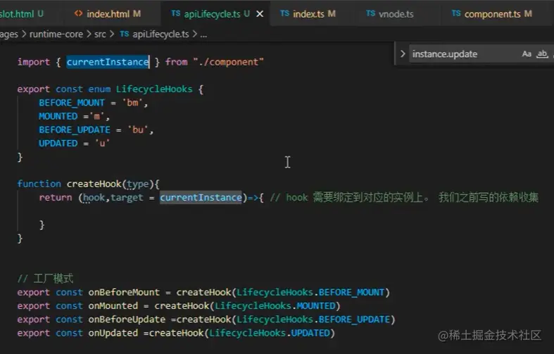Click LifecycleHooks.BEFORE_UPDATE argument in export
Image resolution: width=554 pixels, height=354 pixels.
click(x=313, y=320)
